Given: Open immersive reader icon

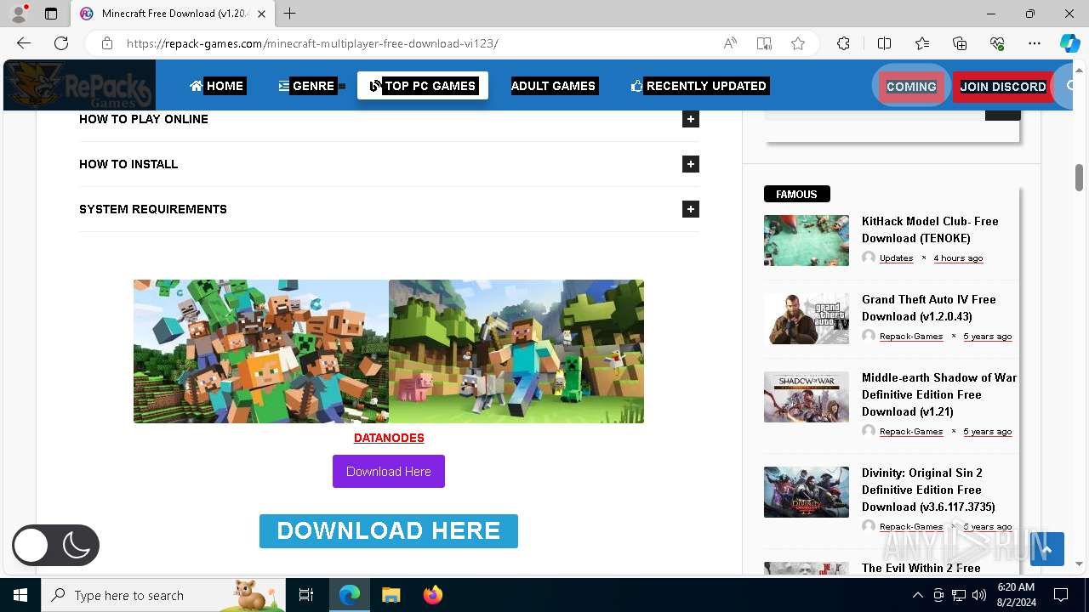Looking at the screenshot, I should point(764,43).
